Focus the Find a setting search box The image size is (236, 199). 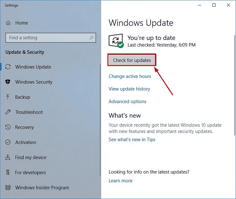pos(47,38)
